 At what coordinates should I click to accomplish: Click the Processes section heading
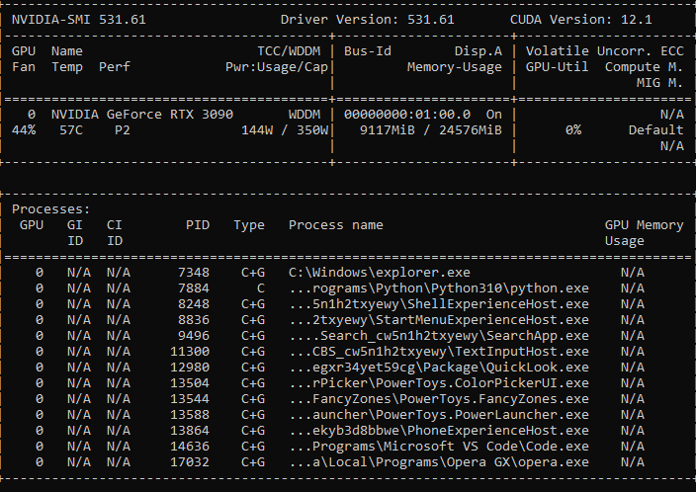click(x=51, y=209)
